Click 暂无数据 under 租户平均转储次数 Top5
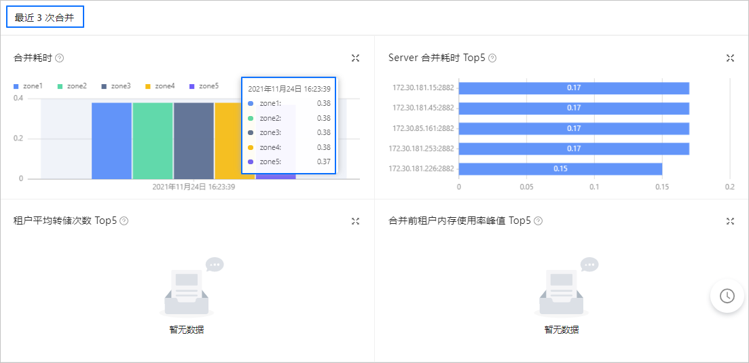The width and height of the screenshot is (749, 363). tap(187, 330)
